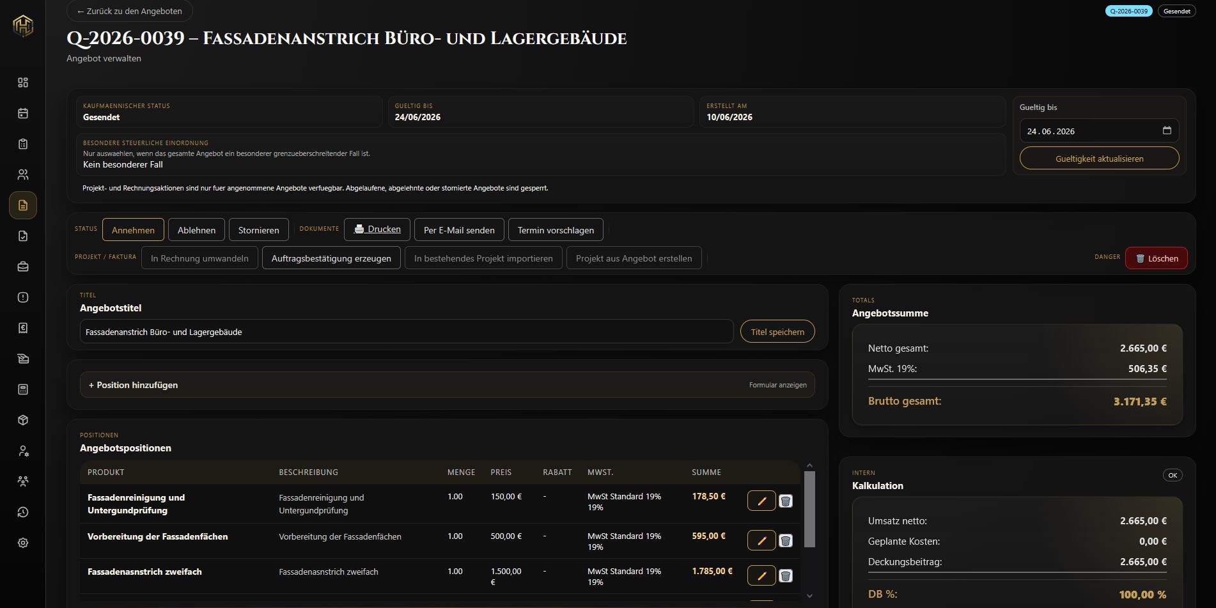Open the clipboard list icon in sidebar

[23, 144]
